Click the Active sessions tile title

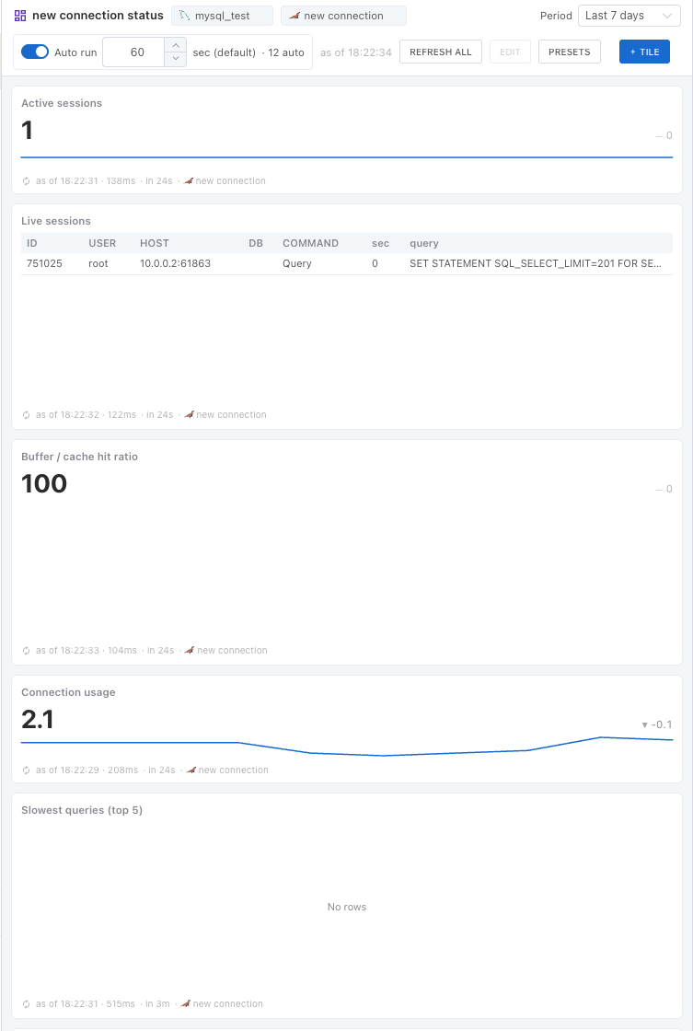pyautogui.click(x=62, y=103)
